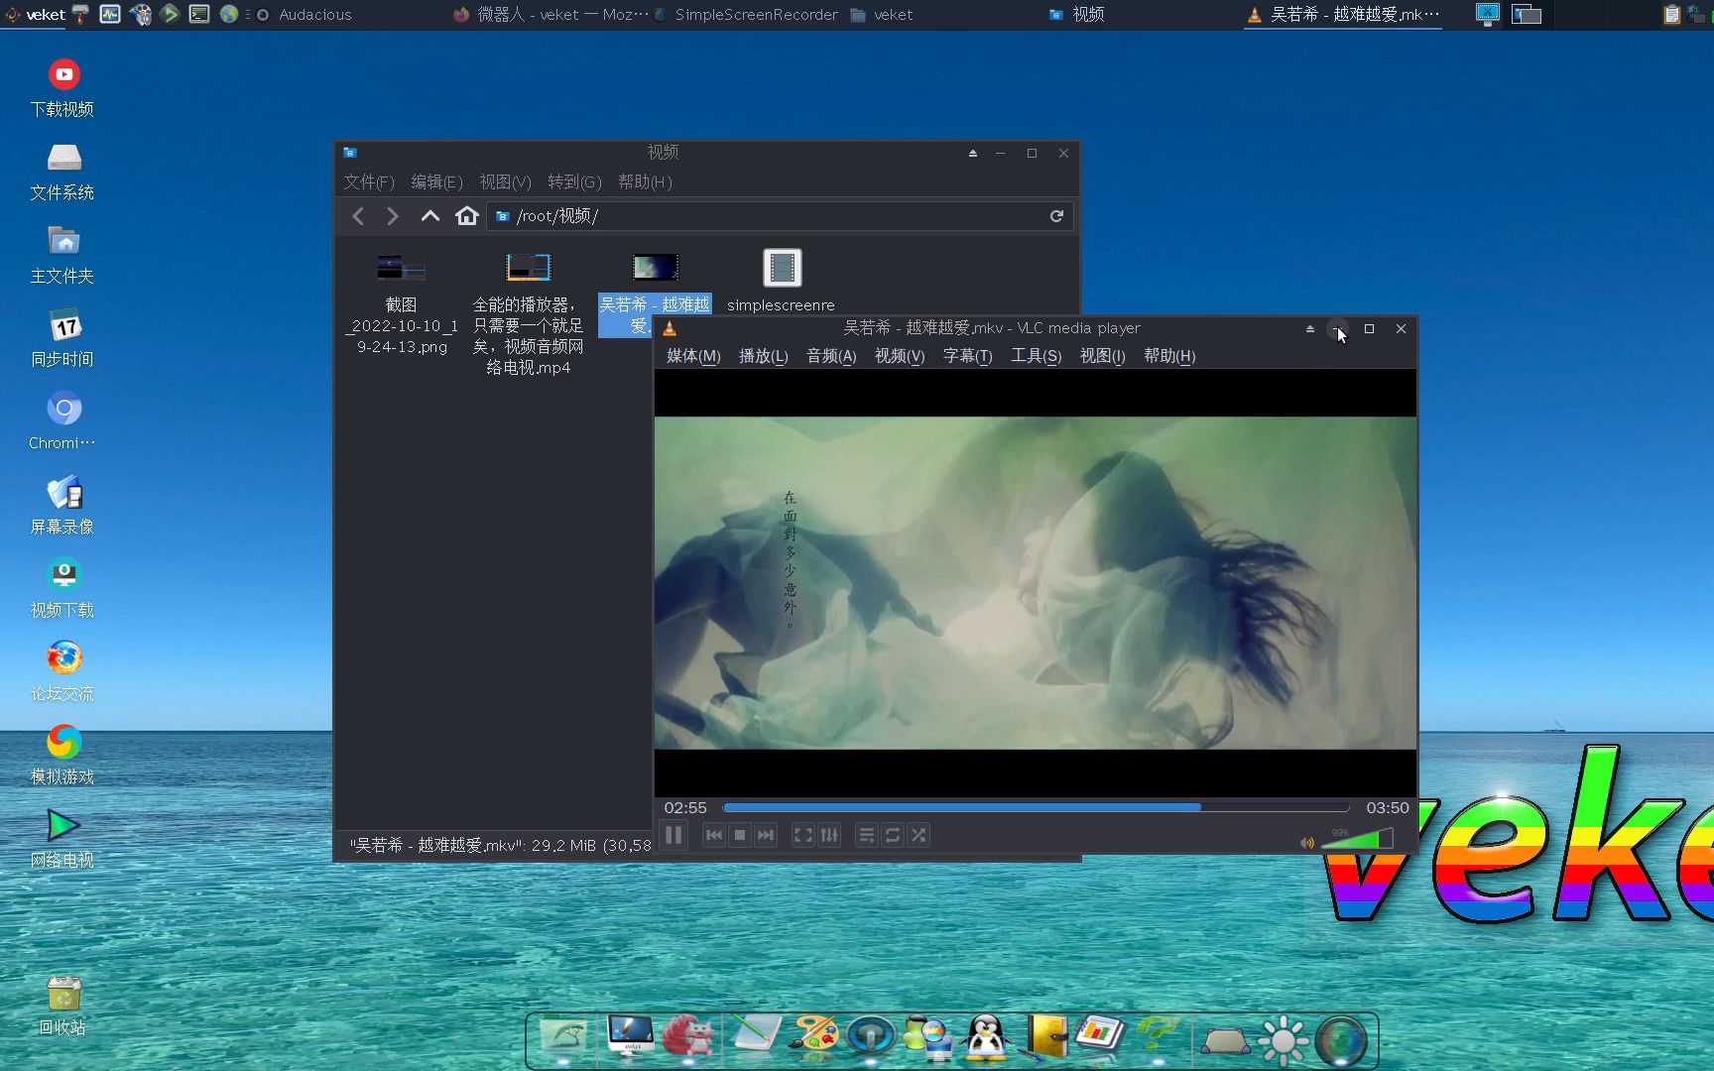Open the penguin icon in the dock

pyautogui.click(x=986, y=1038)
